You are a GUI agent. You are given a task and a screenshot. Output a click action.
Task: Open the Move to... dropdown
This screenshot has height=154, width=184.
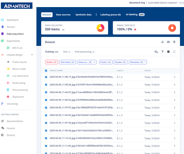click(87, 62)
